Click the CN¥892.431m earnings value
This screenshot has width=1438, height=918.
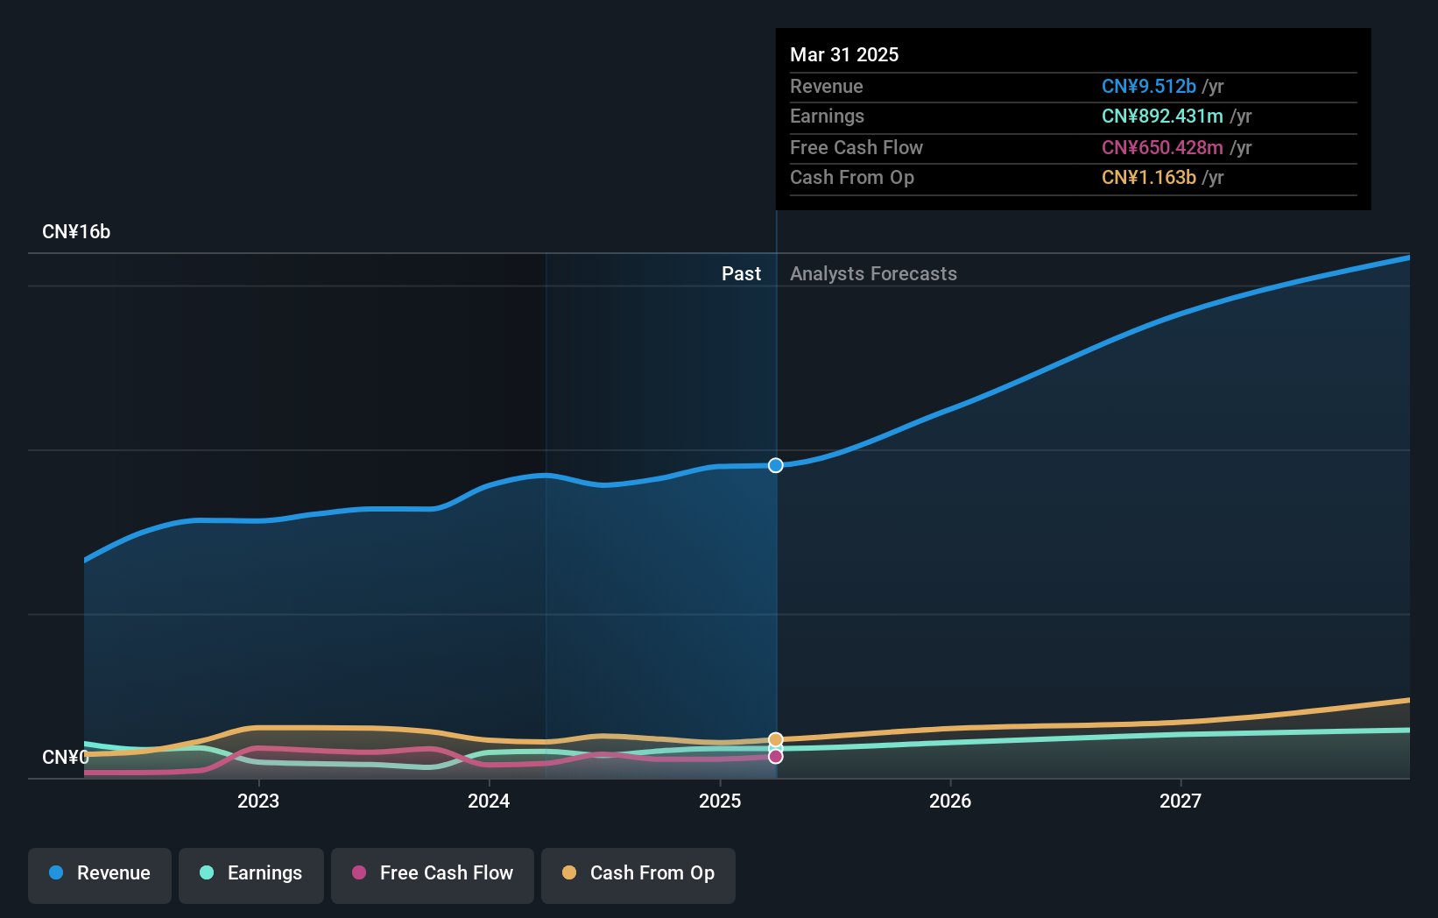coord(1162,117)
